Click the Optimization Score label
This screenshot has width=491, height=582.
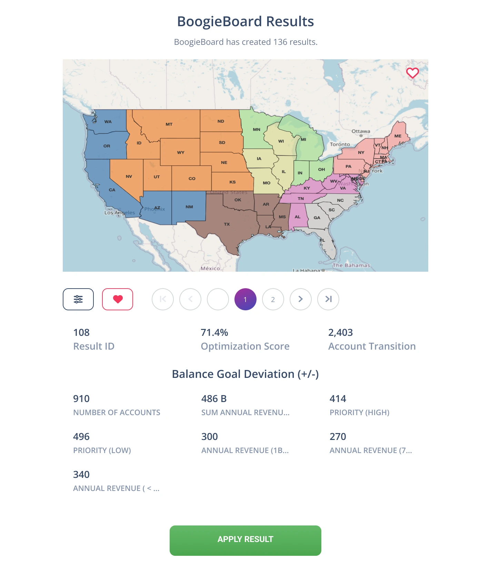coord(245,346)
